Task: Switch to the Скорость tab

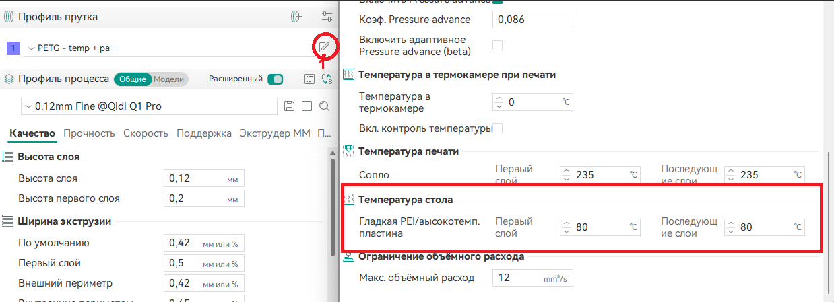Action: coord(146,133)
